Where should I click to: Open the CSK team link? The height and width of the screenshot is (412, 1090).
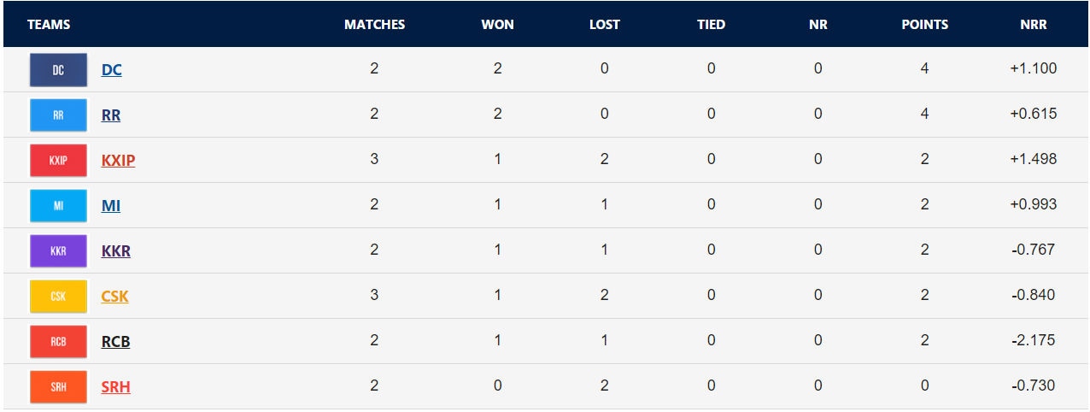tap(115, 297)
